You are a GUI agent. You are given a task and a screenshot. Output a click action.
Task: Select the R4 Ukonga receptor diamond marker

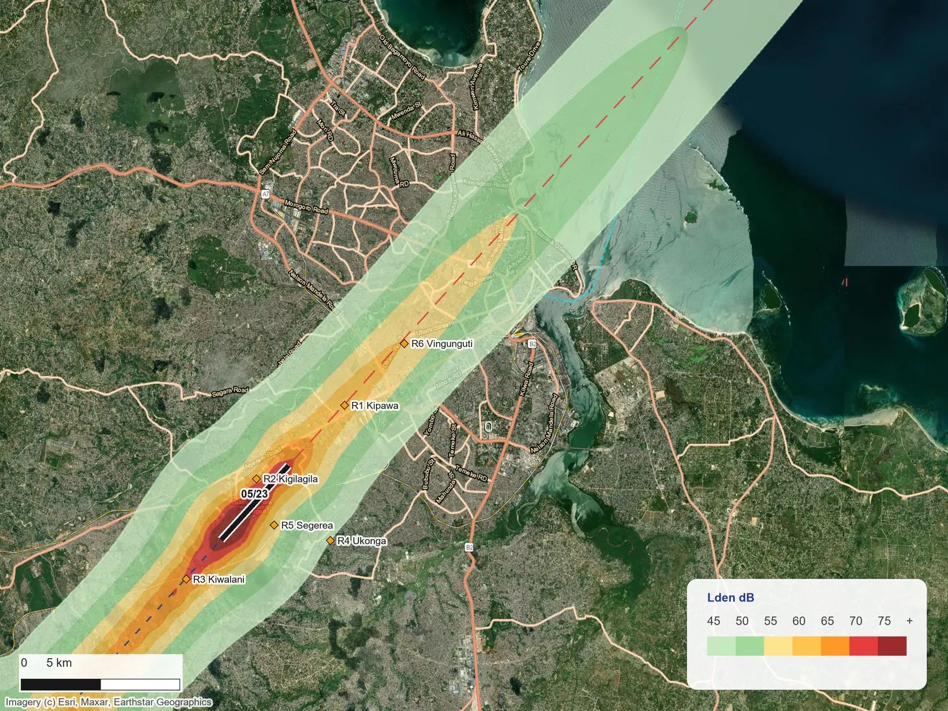[x=330, y=541]
